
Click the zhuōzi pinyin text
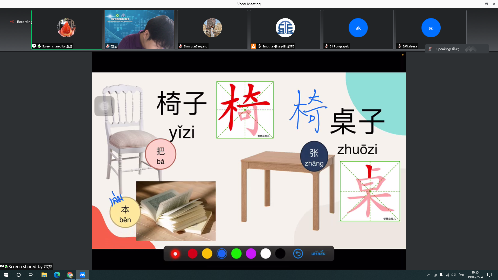click(357, 150)
